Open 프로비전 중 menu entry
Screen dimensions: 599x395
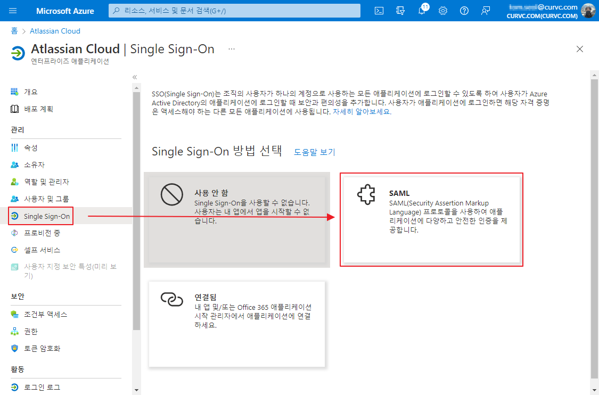coord(42,233)
